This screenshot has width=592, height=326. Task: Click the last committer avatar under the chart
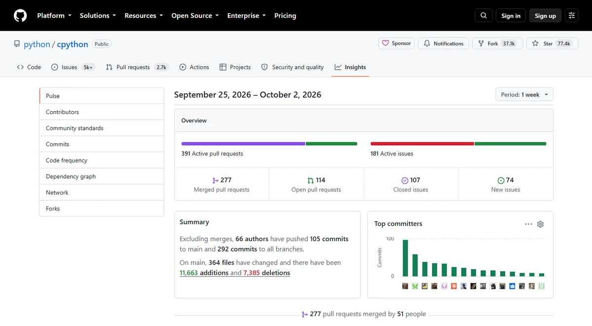click(x=542, y=286)
